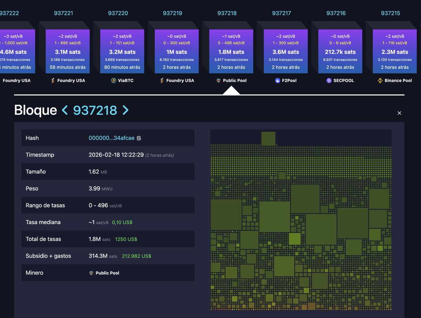
Task: Click the F2Pool logo icon
Action: (x=278, y=81)
